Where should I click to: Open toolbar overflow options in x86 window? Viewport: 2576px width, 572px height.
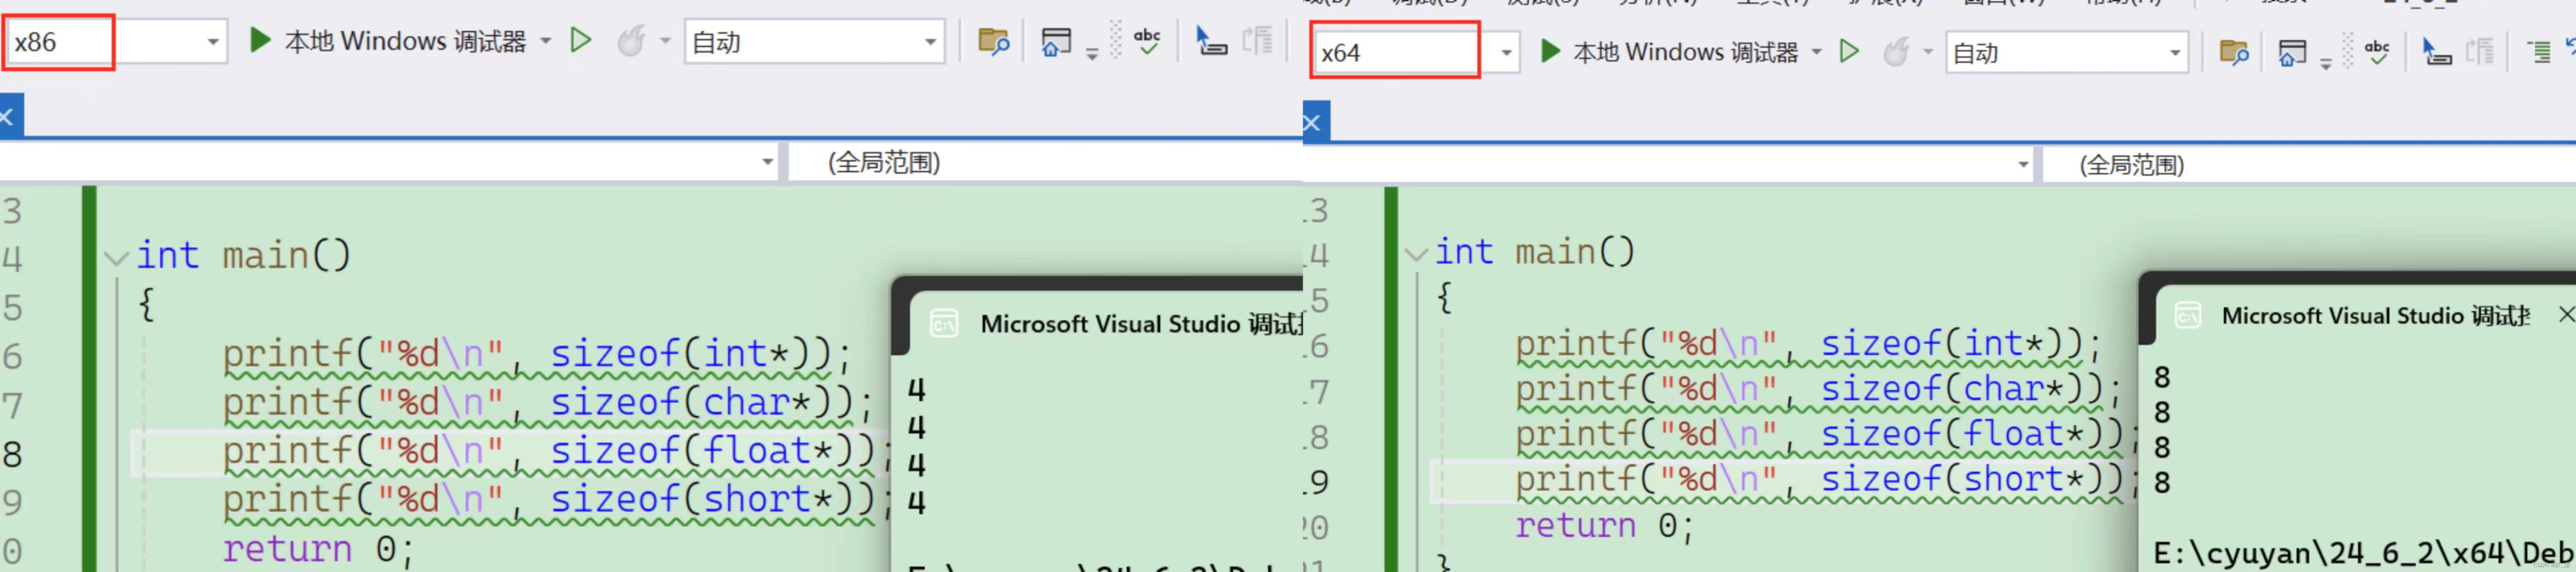pyautogui.click(x=1092, y=54)
